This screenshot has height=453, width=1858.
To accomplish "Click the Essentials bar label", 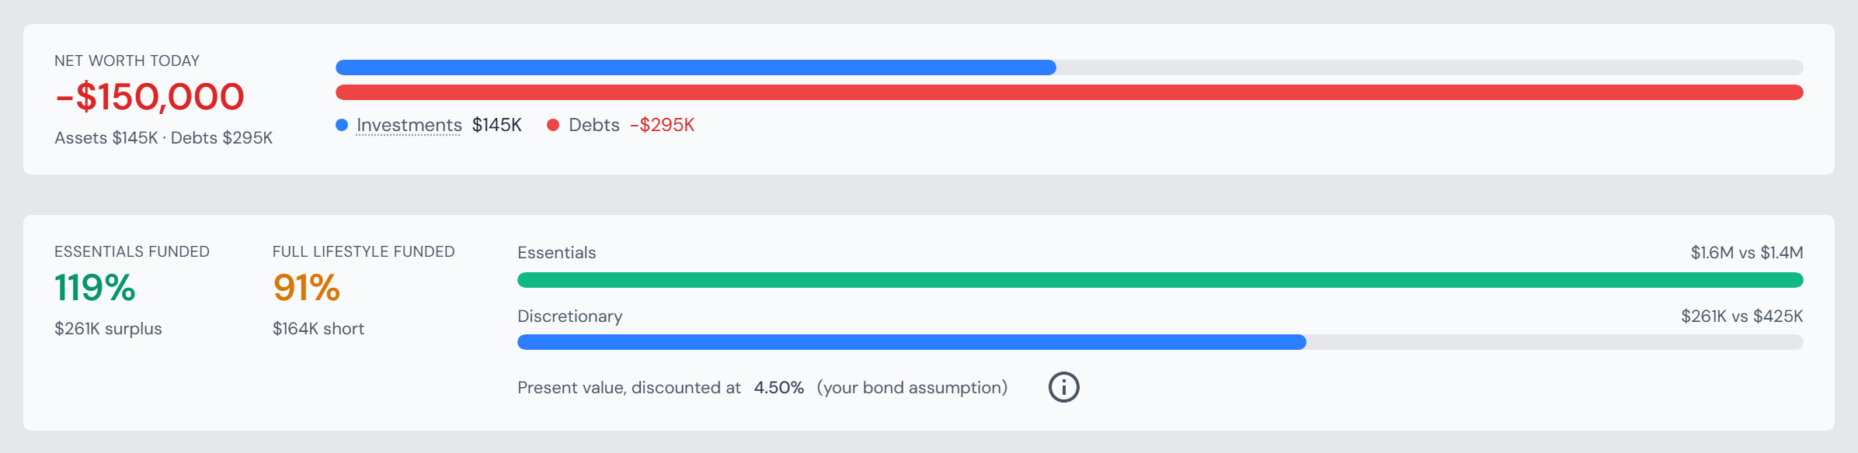I will tap(557, 252).
